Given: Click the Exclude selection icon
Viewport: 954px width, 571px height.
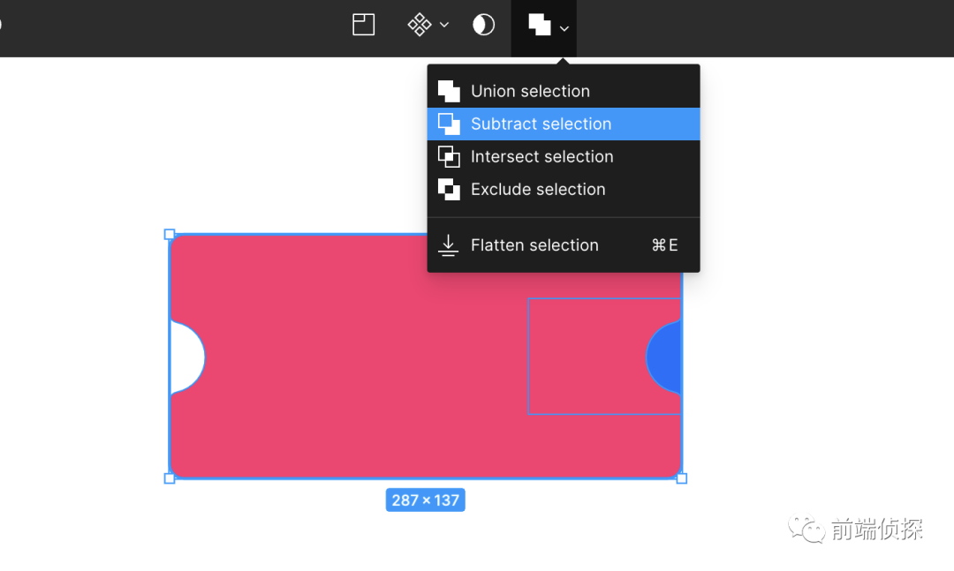Looking at the screenshot, I should click(449, 190).
